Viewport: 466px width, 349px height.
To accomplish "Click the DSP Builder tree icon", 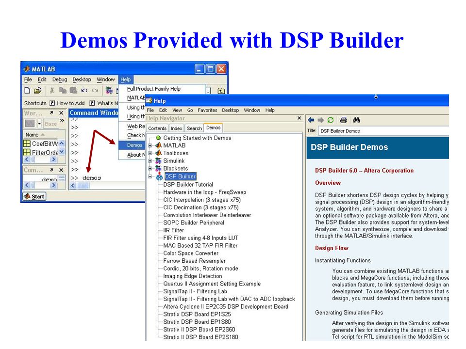I will 159,176.
